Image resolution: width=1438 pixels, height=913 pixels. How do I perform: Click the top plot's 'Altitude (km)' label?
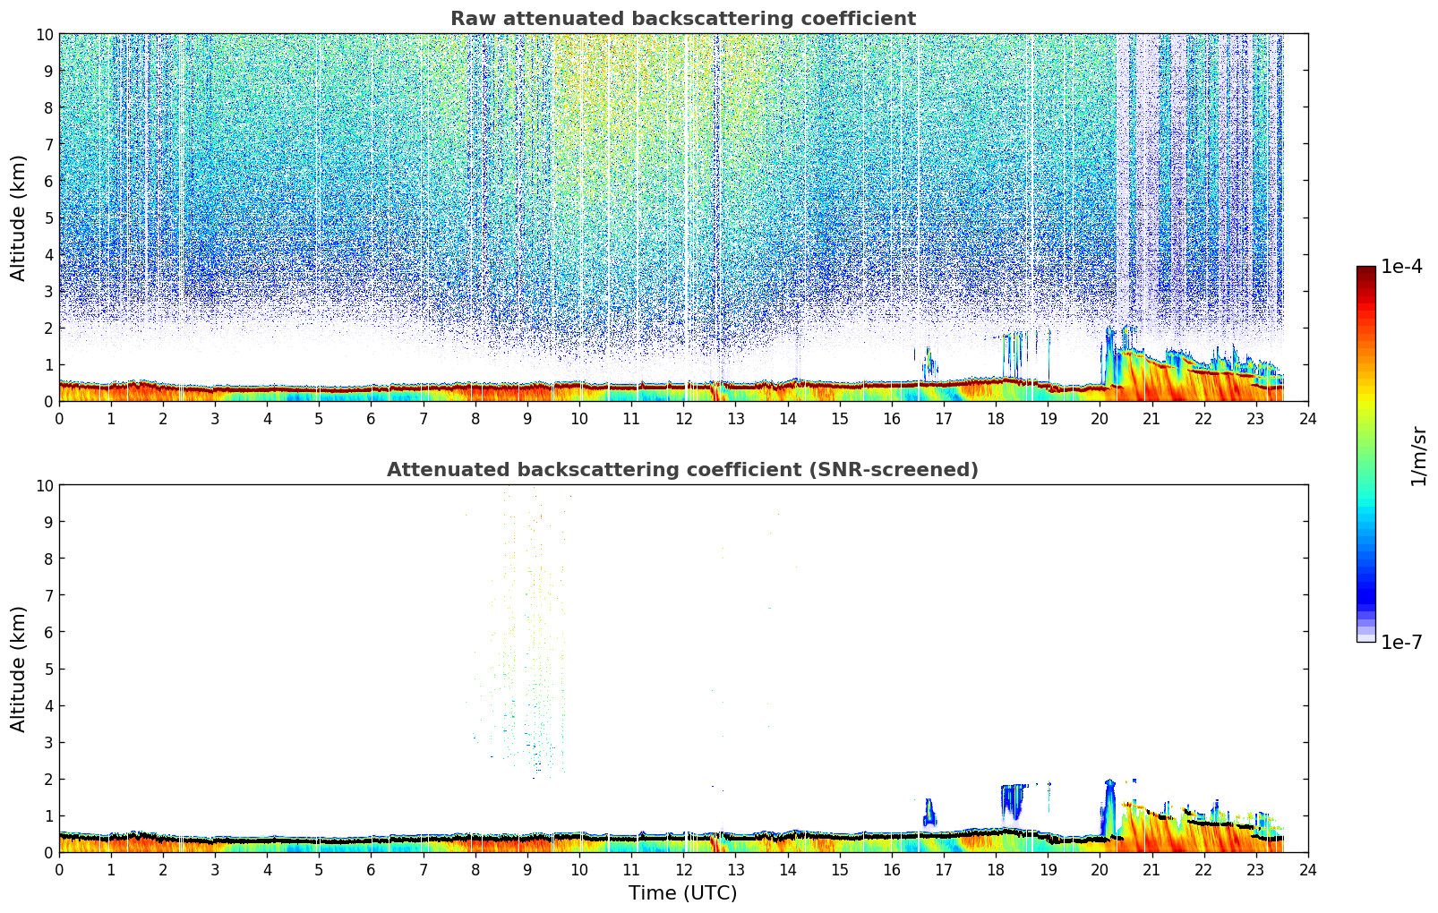[x=19, y=218]
